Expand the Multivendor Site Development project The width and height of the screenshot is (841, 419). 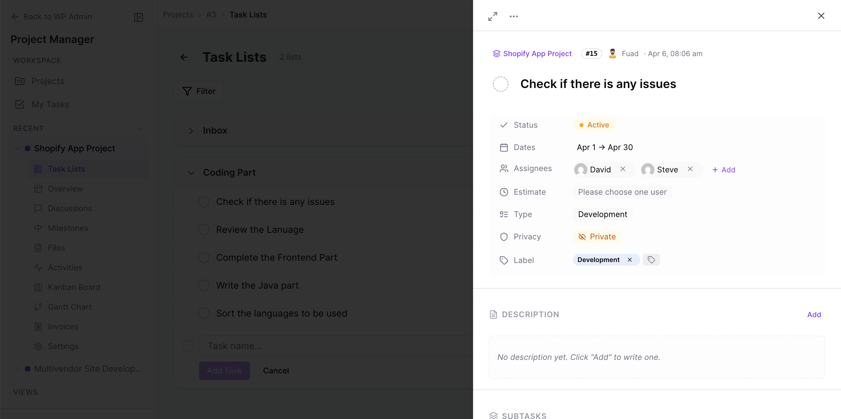coord(17,369)
